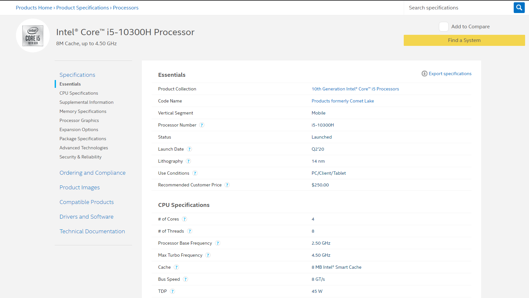Click the Find a System button

[x=464, y=40]
